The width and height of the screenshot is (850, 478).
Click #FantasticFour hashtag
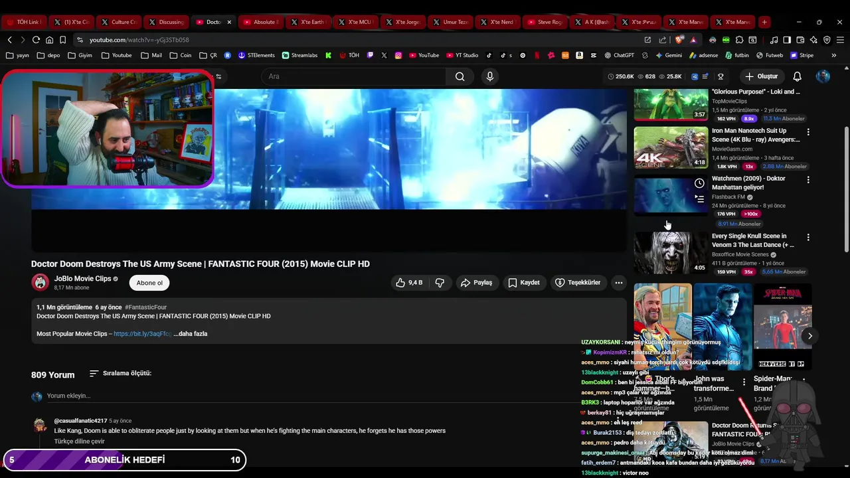pos(145,307)
